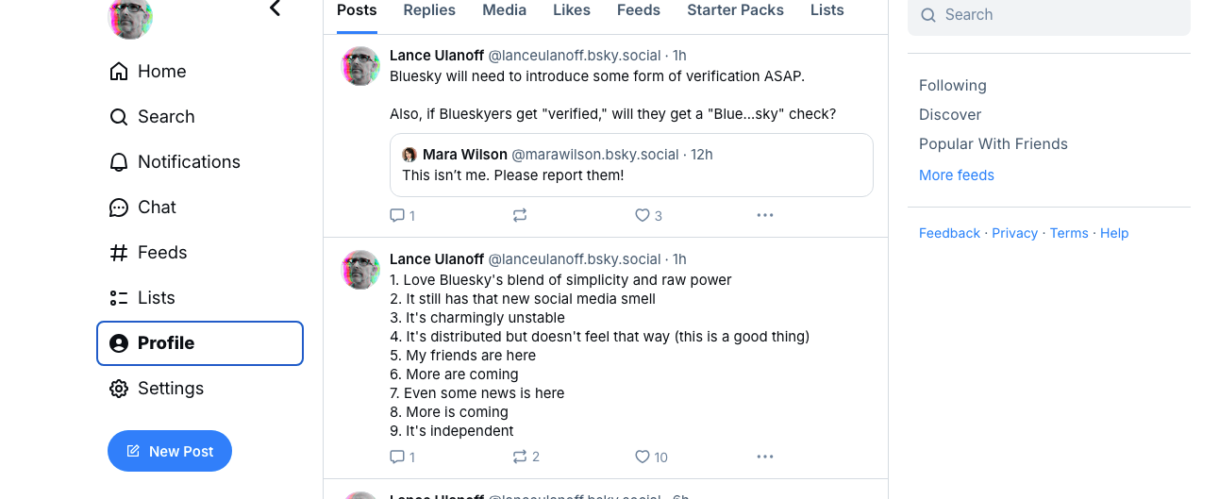Open Lists via the list icon

[119, 298]
